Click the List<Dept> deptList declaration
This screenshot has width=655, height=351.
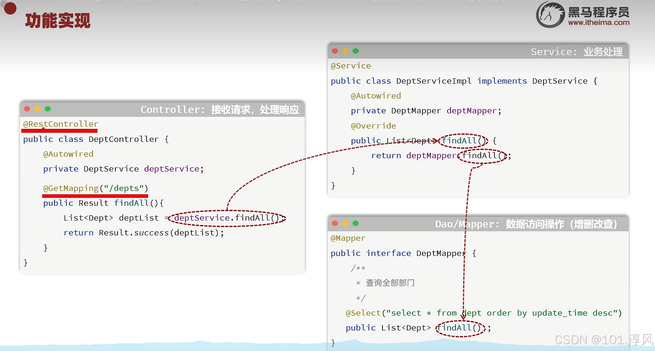point(111,218)
